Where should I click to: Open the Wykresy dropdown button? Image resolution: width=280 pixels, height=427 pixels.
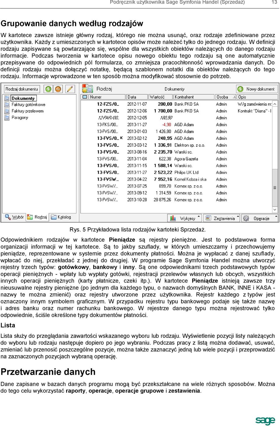click(x=185, y=218)
